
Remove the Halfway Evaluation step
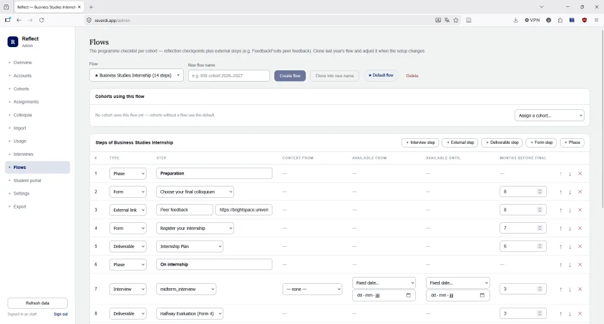point(580,314)
